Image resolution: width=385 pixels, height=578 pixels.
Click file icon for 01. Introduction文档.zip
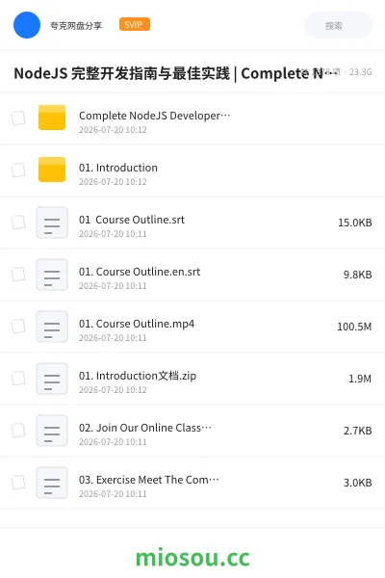[x=52, y=379]
